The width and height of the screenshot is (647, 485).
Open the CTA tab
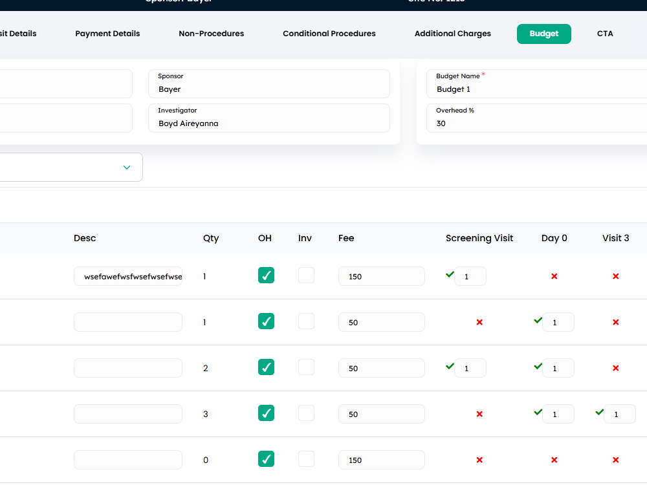tap(605, 34)
